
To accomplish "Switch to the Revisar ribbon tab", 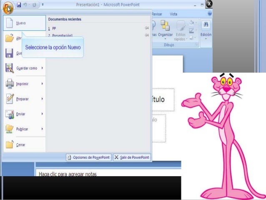I will 157,14.
